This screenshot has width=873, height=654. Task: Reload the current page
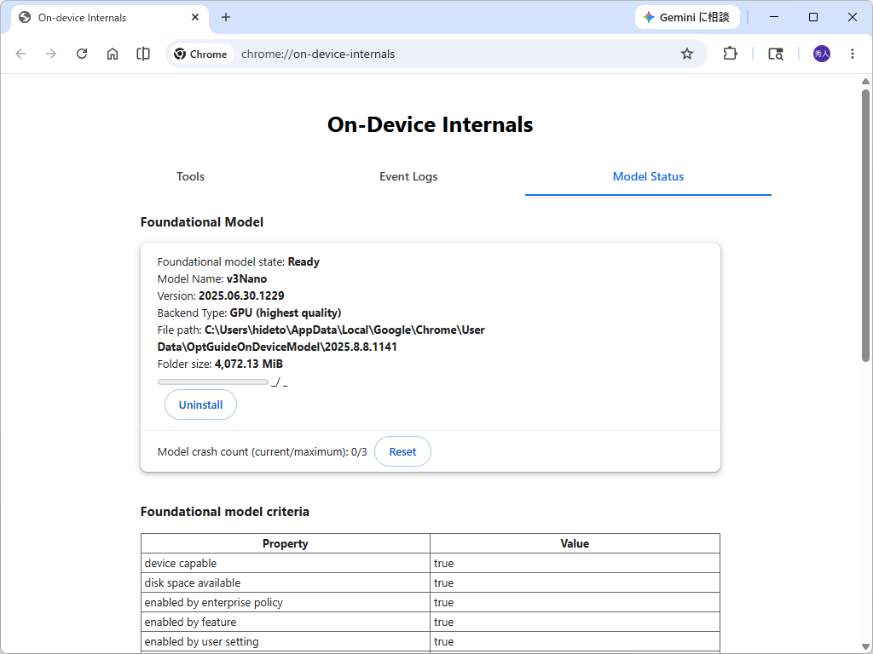pos(82,54)
